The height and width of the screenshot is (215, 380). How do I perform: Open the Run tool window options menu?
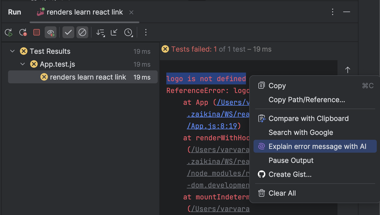333,12
